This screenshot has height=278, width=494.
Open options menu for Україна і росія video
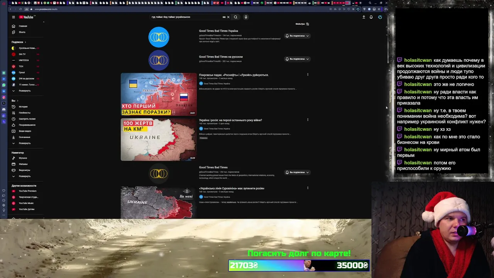(308, 120)
